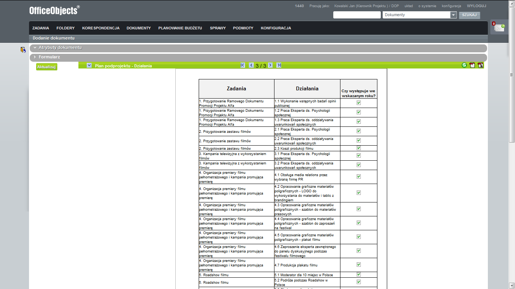Click the green refresh icon in form bar

[464, 65]
